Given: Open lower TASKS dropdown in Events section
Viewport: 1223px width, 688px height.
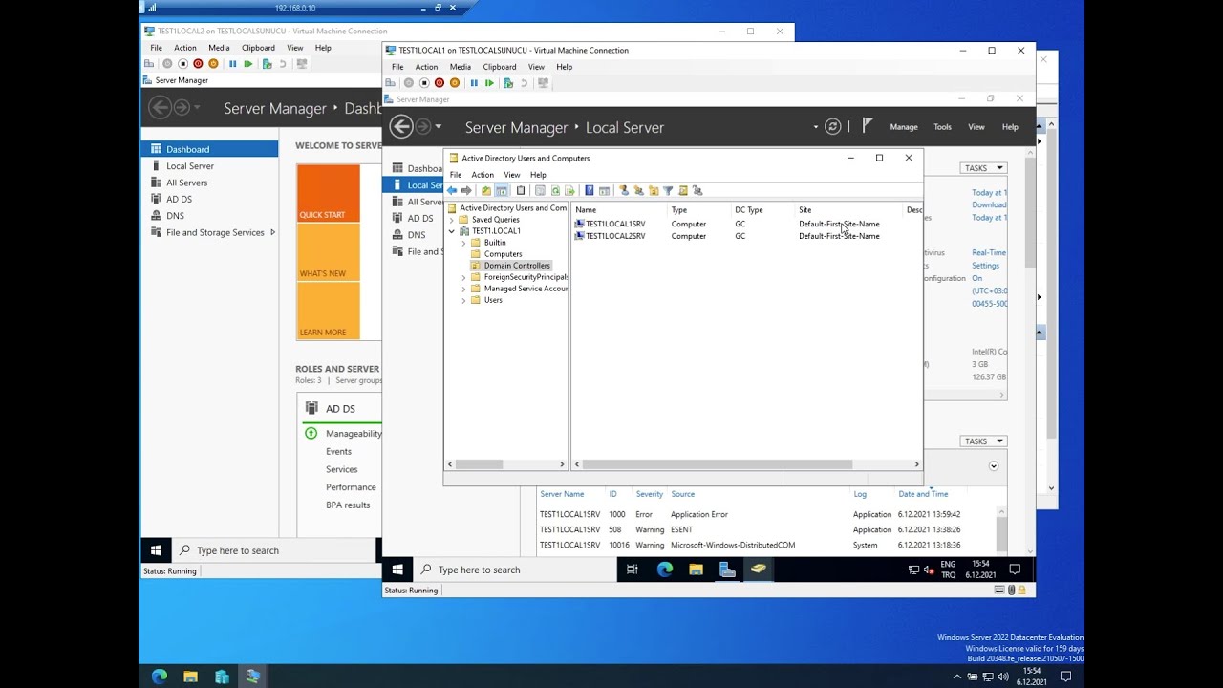Looking at the screenshot, I should pos(983,441).
